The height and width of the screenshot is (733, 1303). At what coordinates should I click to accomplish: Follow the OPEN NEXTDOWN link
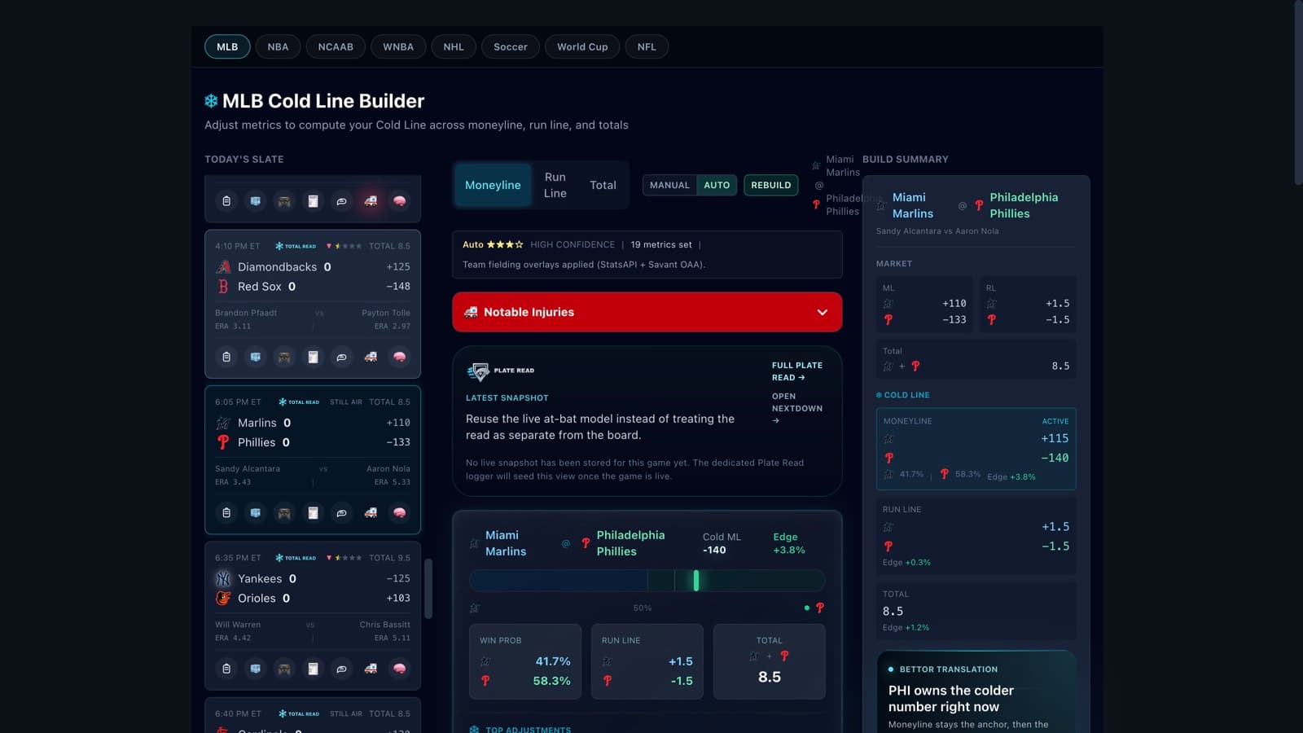[x=797, y=408]
